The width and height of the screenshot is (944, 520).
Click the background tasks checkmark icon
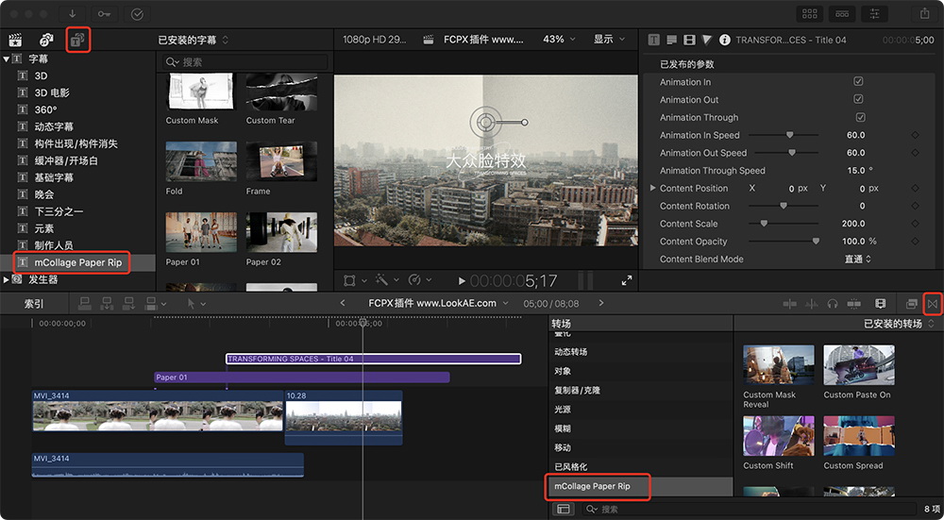[x=137, y=13]
